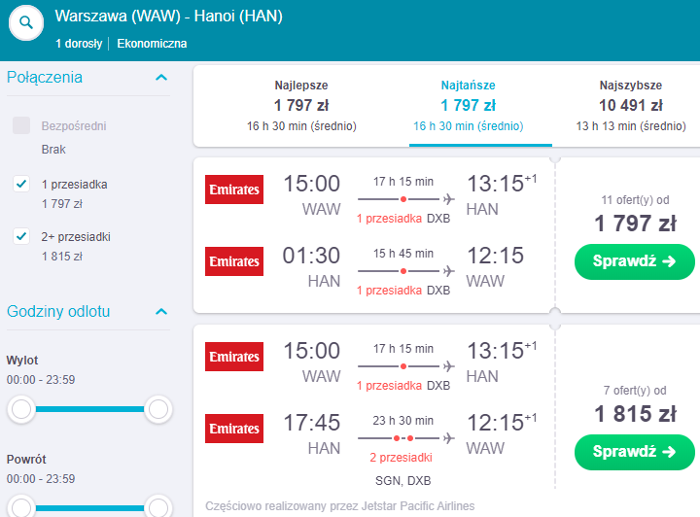700x517 pixels.
Task: Click the Emirates logo in second offer's outbound flight
Action: click(234, 357)
